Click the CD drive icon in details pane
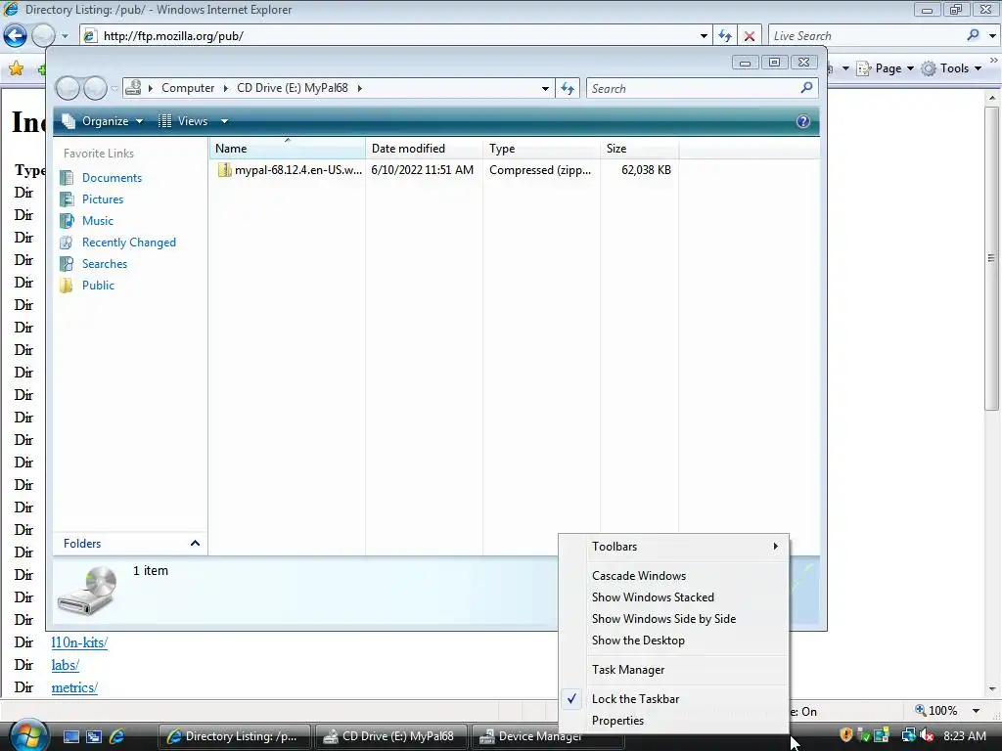 coord(87,590)
